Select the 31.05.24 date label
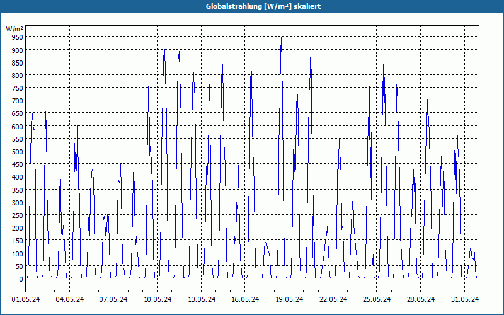This screenshot has width=504, height=315. (464, 299)
